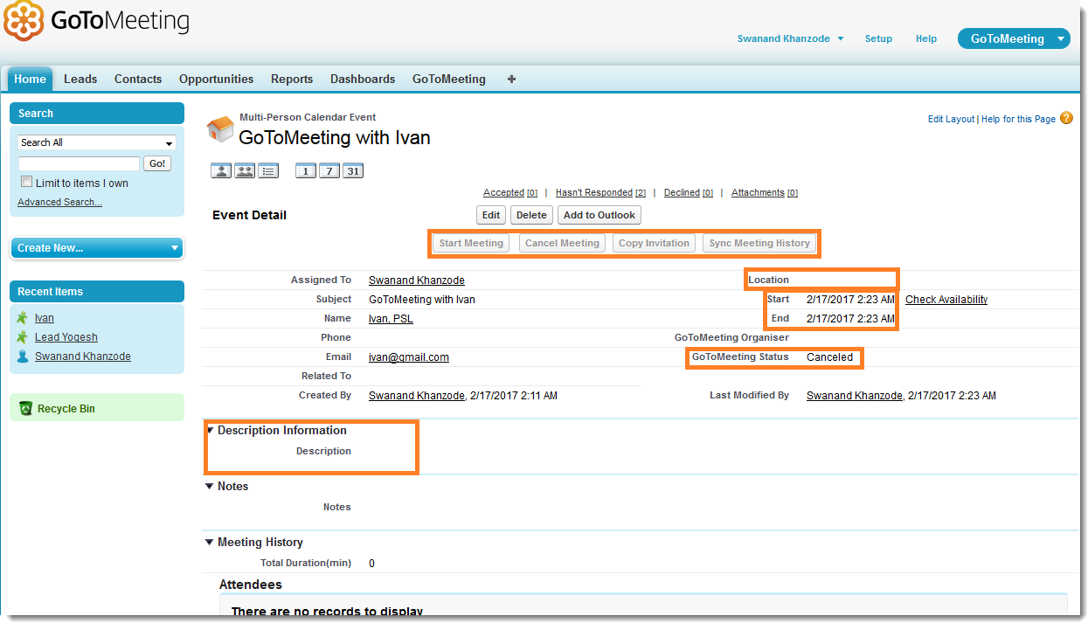
Task: Open the Check Availability link
Action: point(946,300)
